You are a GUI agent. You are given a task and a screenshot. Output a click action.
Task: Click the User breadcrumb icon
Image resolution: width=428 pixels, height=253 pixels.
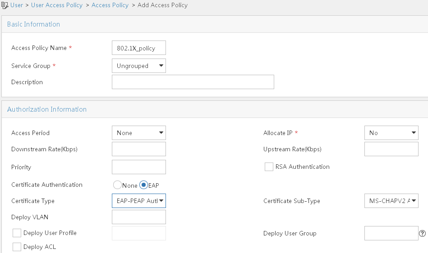click(x=5, y=5)
